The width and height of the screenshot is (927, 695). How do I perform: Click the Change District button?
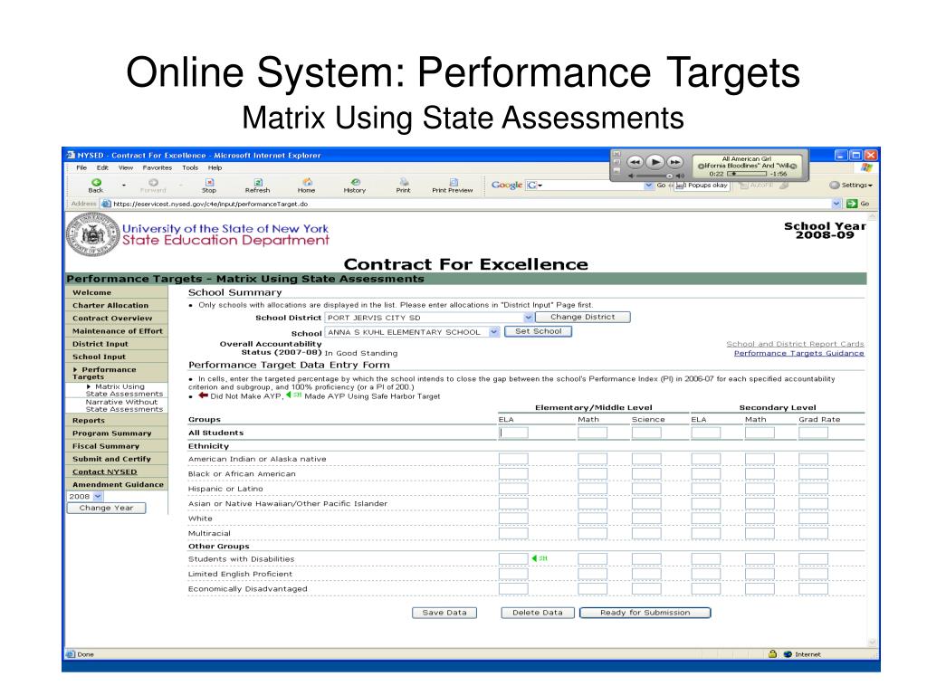click(x=582, y=317)
